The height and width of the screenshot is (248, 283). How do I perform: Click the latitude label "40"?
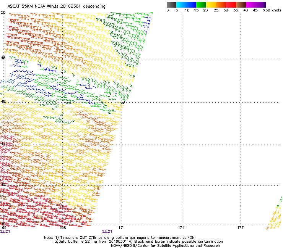click(3, 224)
